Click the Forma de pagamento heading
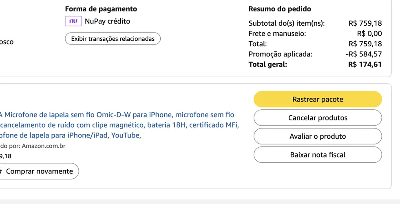The width and height of the screenshot is (400, 204). click(x=101, y=9)
